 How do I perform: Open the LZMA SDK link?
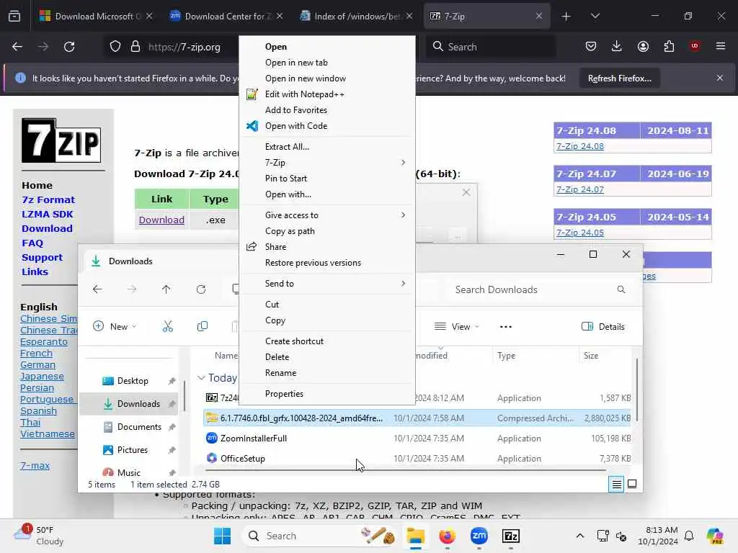(47, 214)
